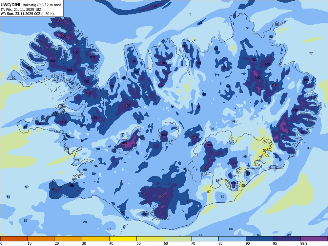328x246 pixels.
Task: Select the "56" value in the yellow area
Action: (x=265, y=151)
